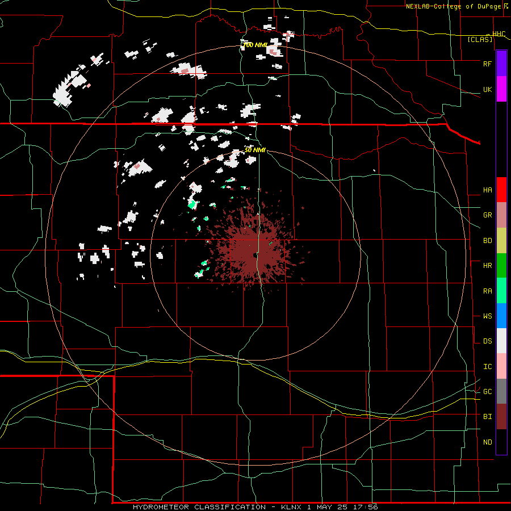This screenshot has width=511, height=511.
Task: Pick the mint green RA legend swatch
Action: [x=501, y=291]
